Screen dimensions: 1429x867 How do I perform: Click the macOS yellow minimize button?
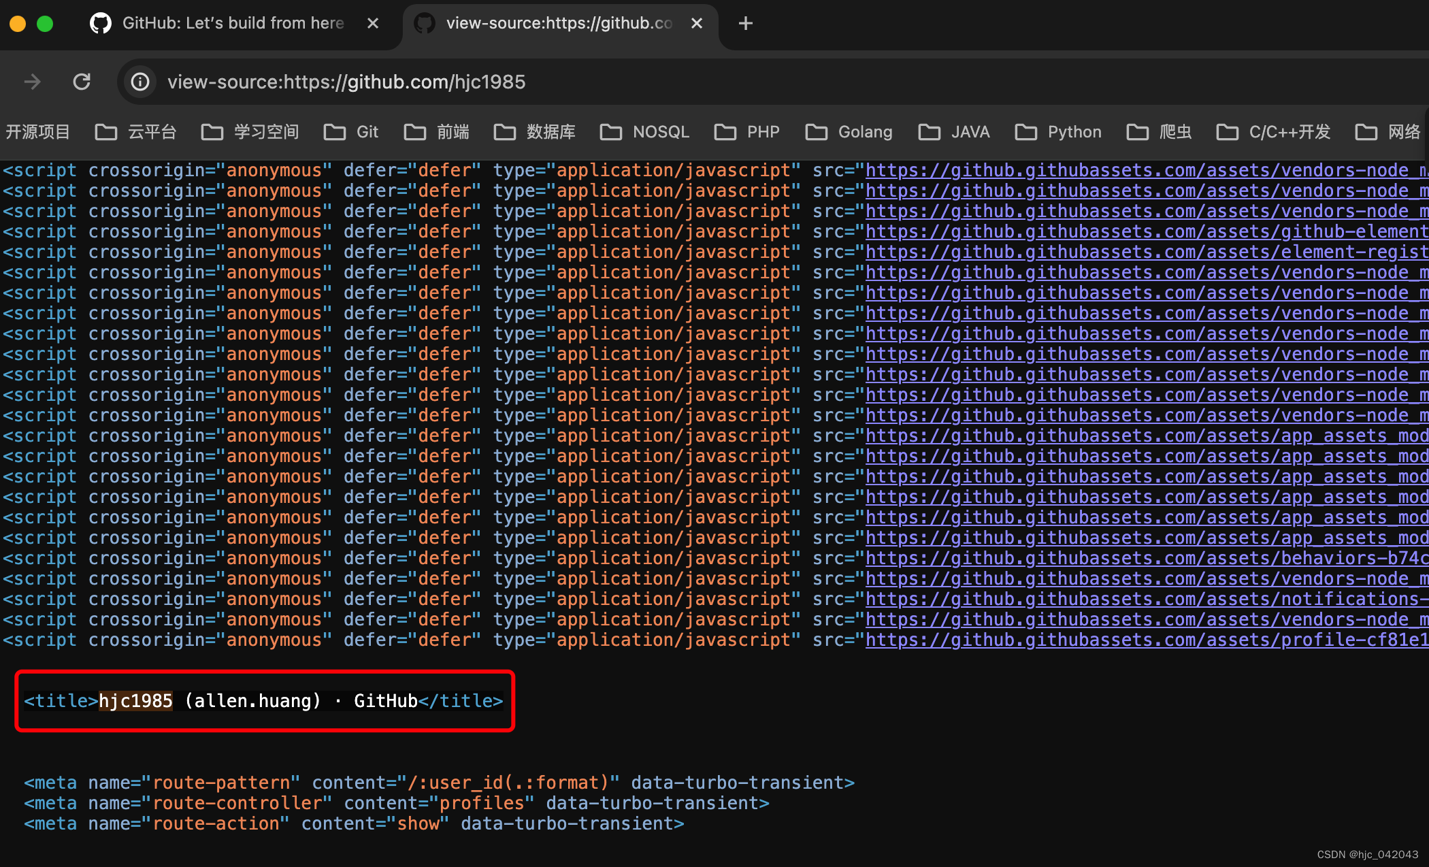click(18, 24)
